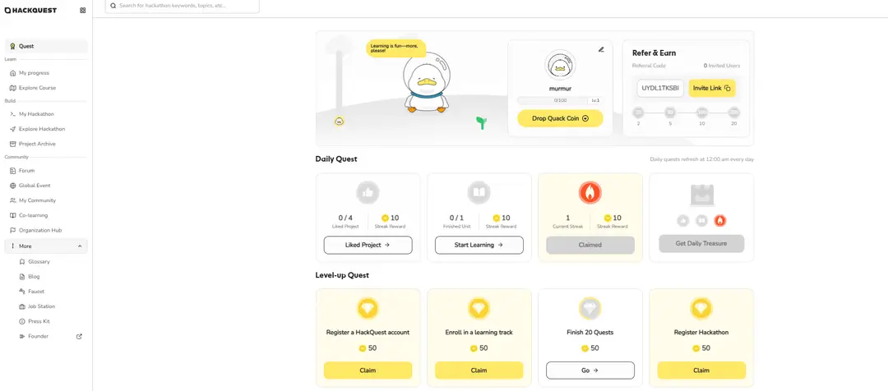Click the green sprout in banner

point(481,122)
